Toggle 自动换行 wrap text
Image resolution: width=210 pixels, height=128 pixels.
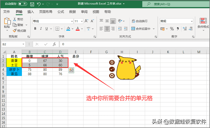[139, 21]
